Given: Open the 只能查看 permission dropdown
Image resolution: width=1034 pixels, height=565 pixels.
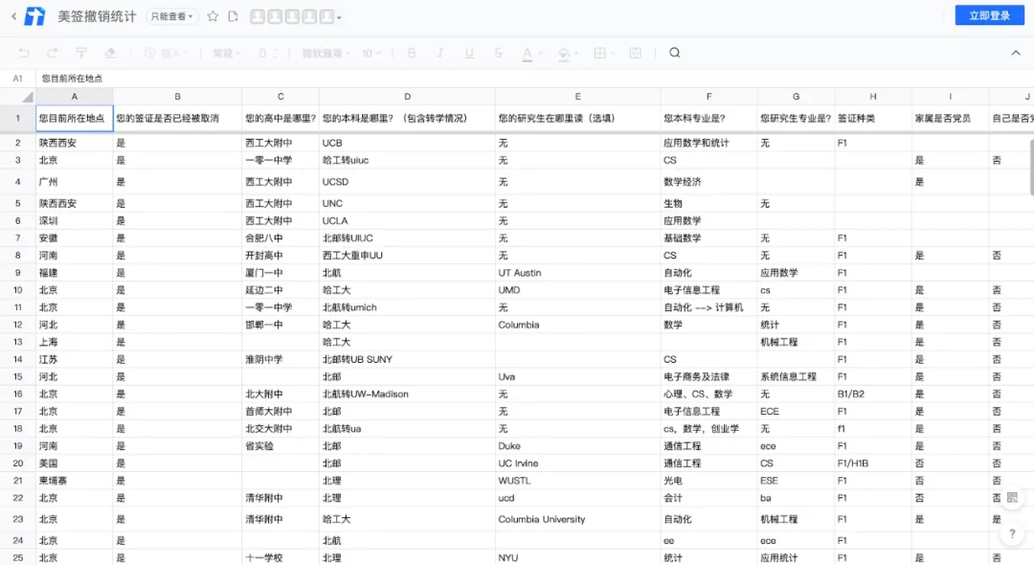Looking at the screenshot, I should tap(171, 16).
